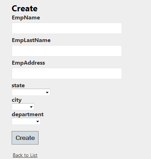The height and width of the screenshot is (159, 151).
Task: Click the EmpLastName field label
Action: point(31,40)
